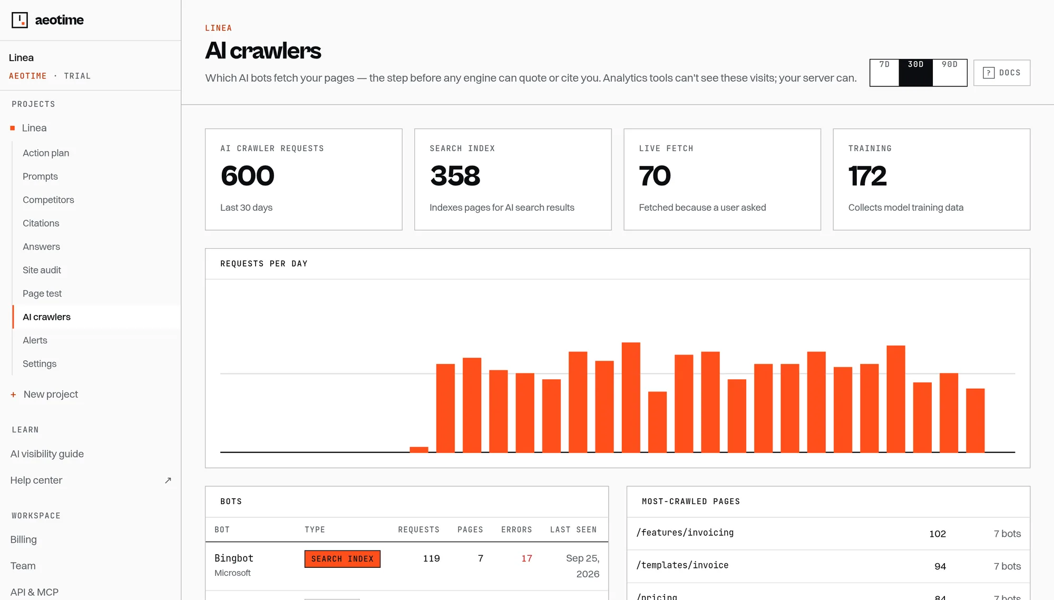Click the AI Crawler Requests 600 card
Viewport: 1054px width, 600px height.
point(304,179)
